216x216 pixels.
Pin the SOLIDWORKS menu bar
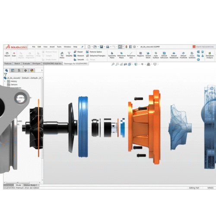click(83, 47)
